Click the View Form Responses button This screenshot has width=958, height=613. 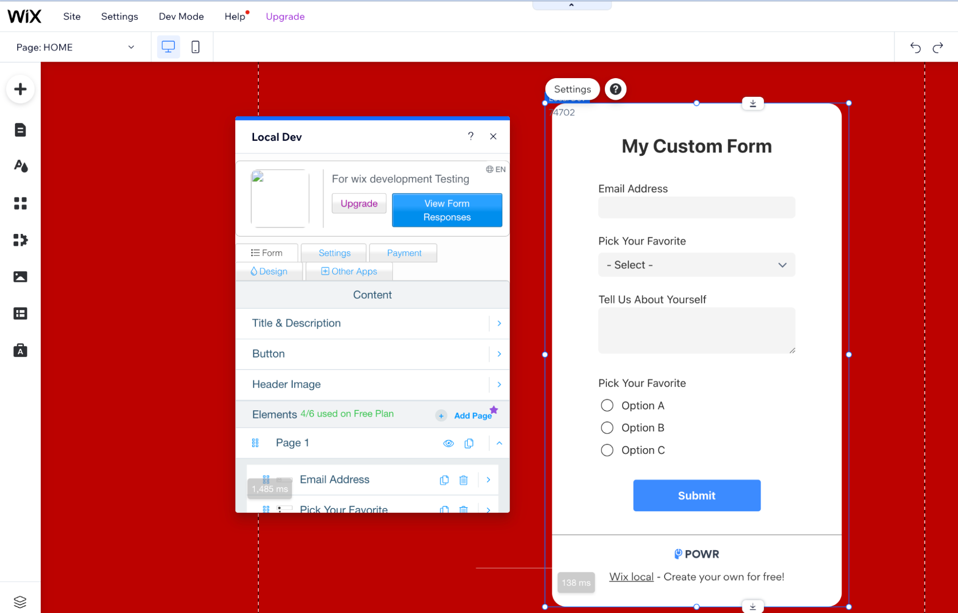[x=447, y=210]
